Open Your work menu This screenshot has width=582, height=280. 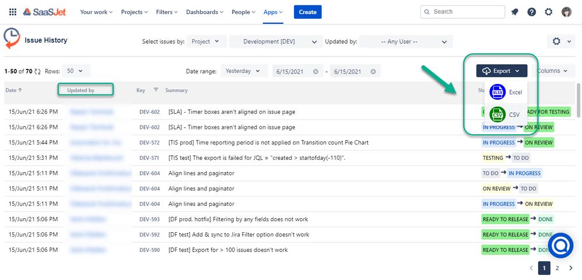click(x=96, y=12)
